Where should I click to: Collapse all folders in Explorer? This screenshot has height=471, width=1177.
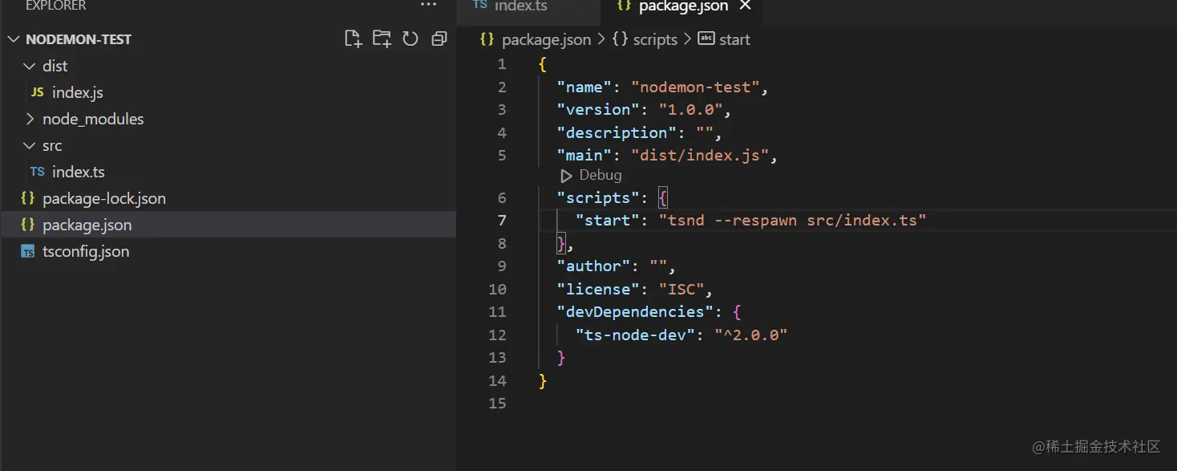[x=439, y=39]
